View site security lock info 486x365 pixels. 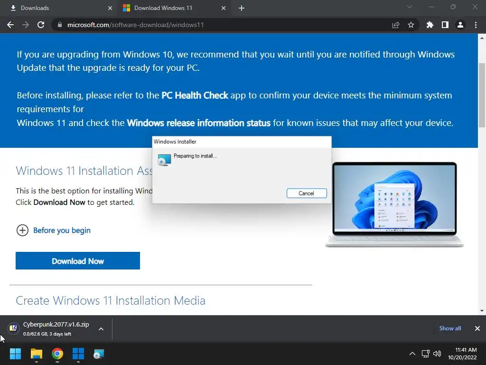pyautogui.click(x=60, y=25)
